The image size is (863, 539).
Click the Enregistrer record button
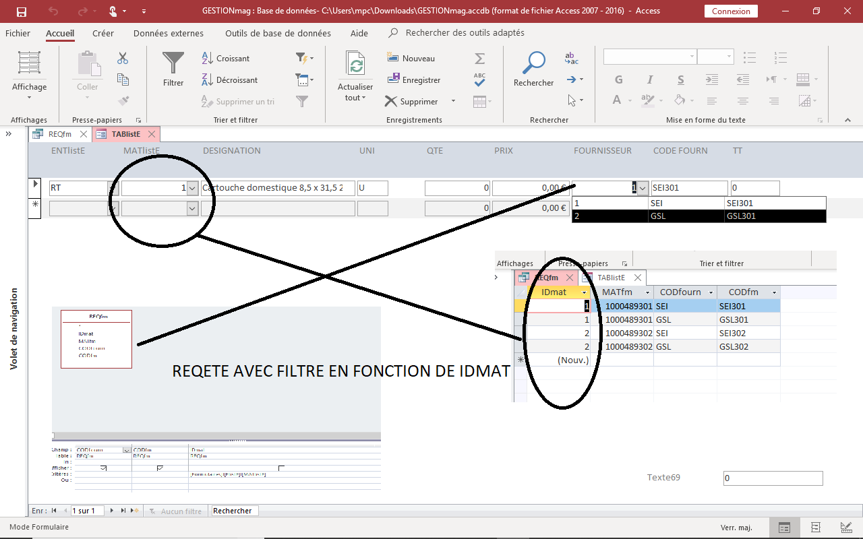point(413,80)
